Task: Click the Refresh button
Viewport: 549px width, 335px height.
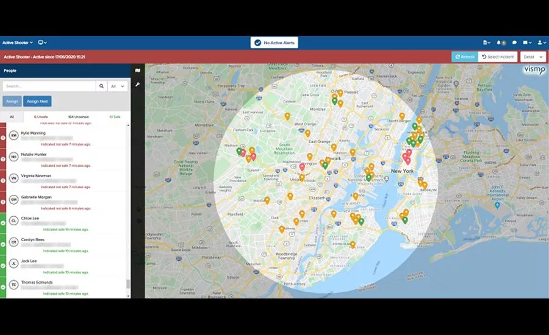Action: [x=464, y=57]
